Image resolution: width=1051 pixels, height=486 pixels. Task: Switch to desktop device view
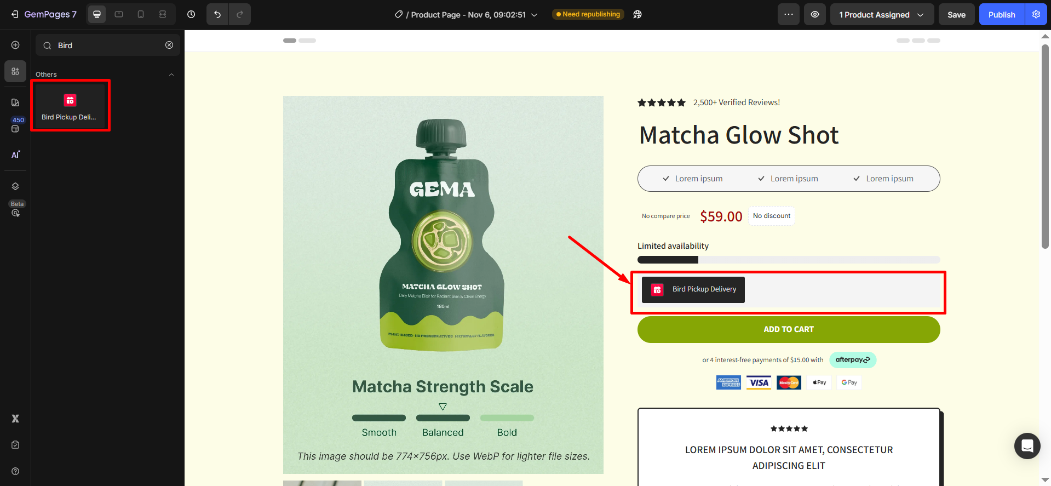[97, 15]
